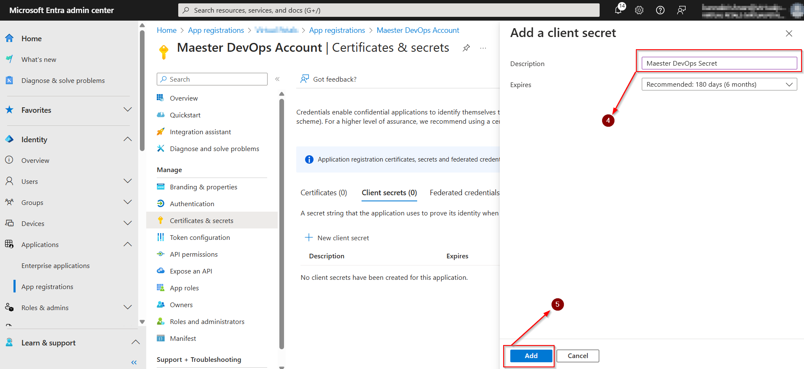Select the Client secrets (0) tab

pyautogui.click(x=389, y=193)
